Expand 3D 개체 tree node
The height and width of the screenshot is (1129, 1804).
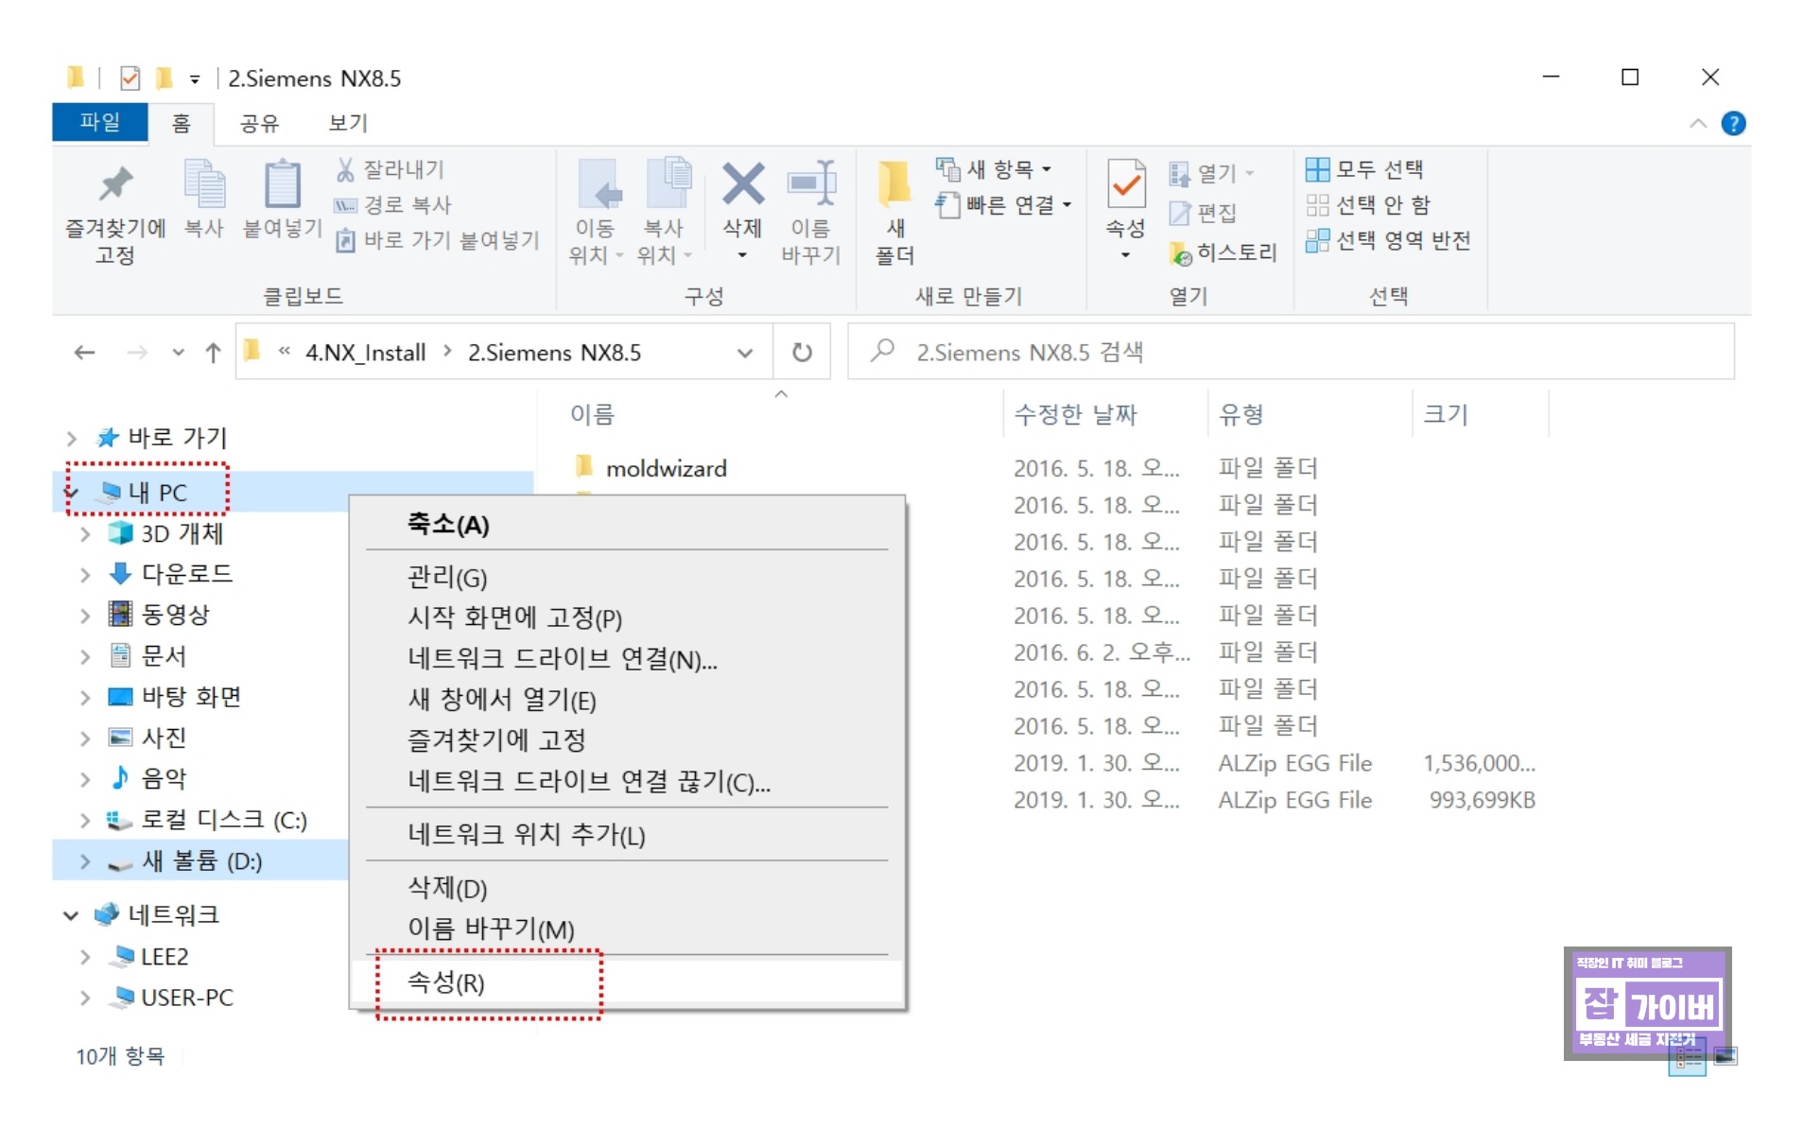click(85, 534)
